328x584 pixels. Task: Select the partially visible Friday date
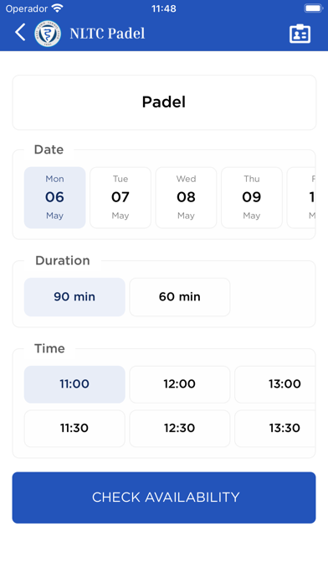tap(301, 197)
